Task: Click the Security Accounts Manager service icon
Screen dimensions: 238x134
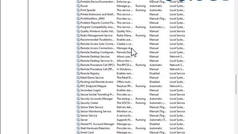Action: click(78, 99)
